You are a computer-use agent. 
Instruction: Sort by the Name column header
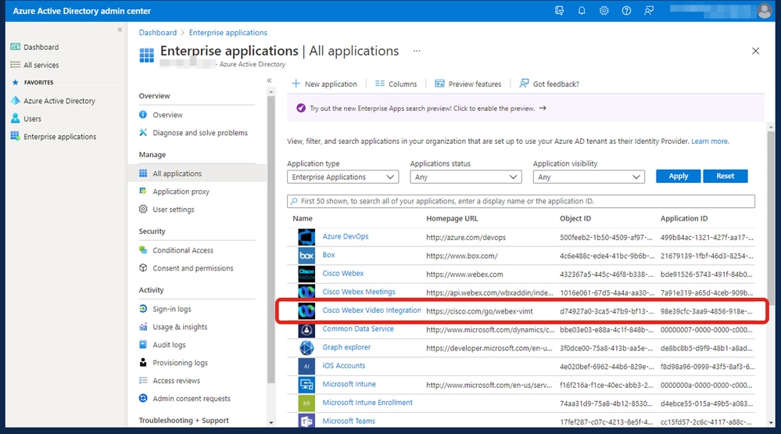click(303, 218)
